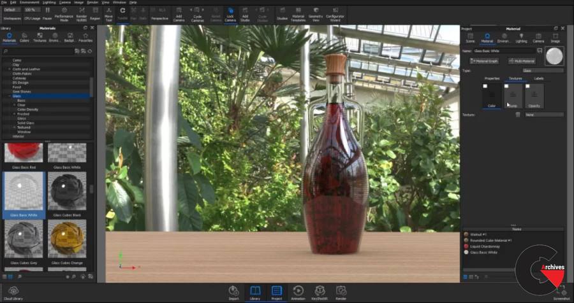Click the material Name field

[x=504, y=51]
